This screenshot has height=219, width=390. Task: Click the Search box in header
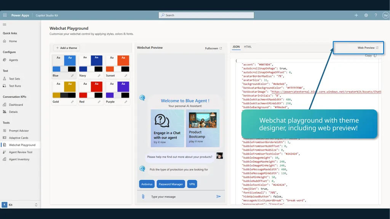coord(206,15)
